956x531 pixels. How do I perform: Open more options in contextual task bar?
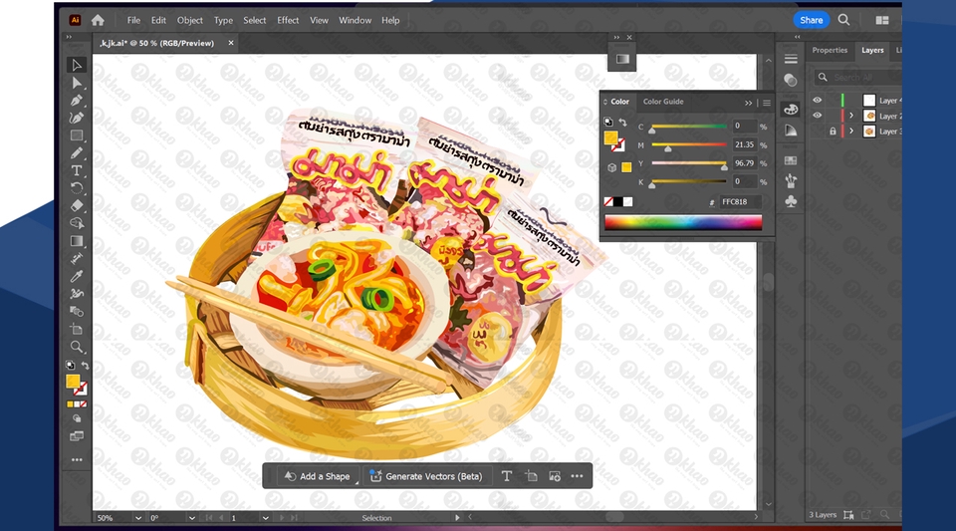coord(577,476)
